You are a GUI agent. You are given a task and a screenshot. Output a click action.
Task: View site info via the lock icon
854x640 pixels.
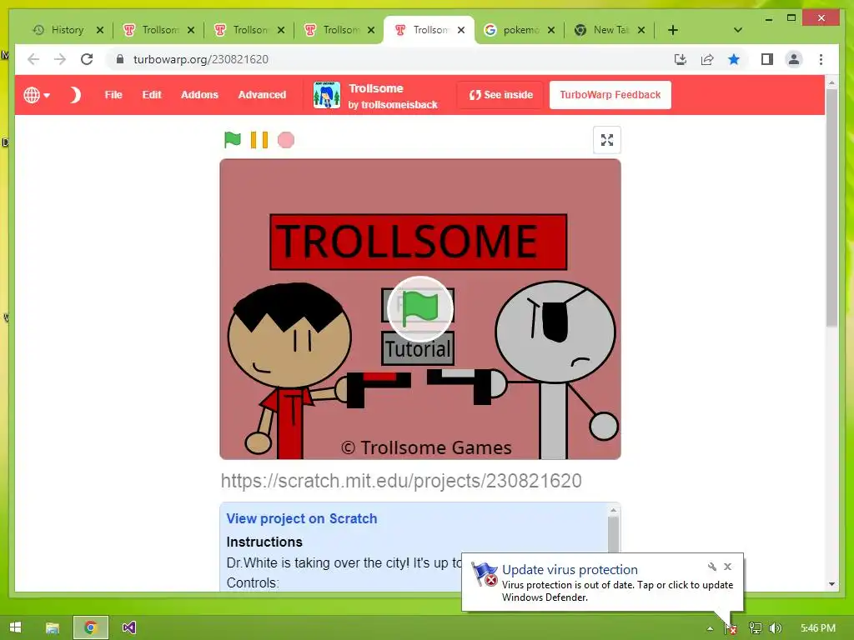pyautogui.click(x=120, y=59)
